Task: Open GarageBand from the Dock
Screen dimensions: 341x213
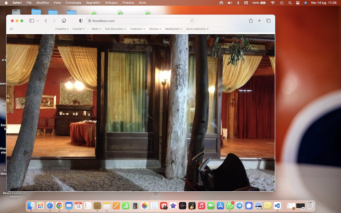Action: (192, 206)
